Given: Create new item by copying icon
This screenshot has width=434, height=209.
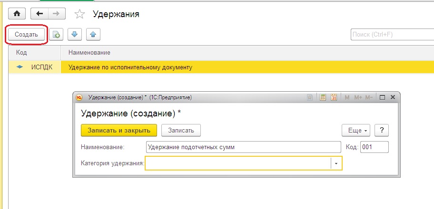Looking at the screenshot, I should (56, 35).
